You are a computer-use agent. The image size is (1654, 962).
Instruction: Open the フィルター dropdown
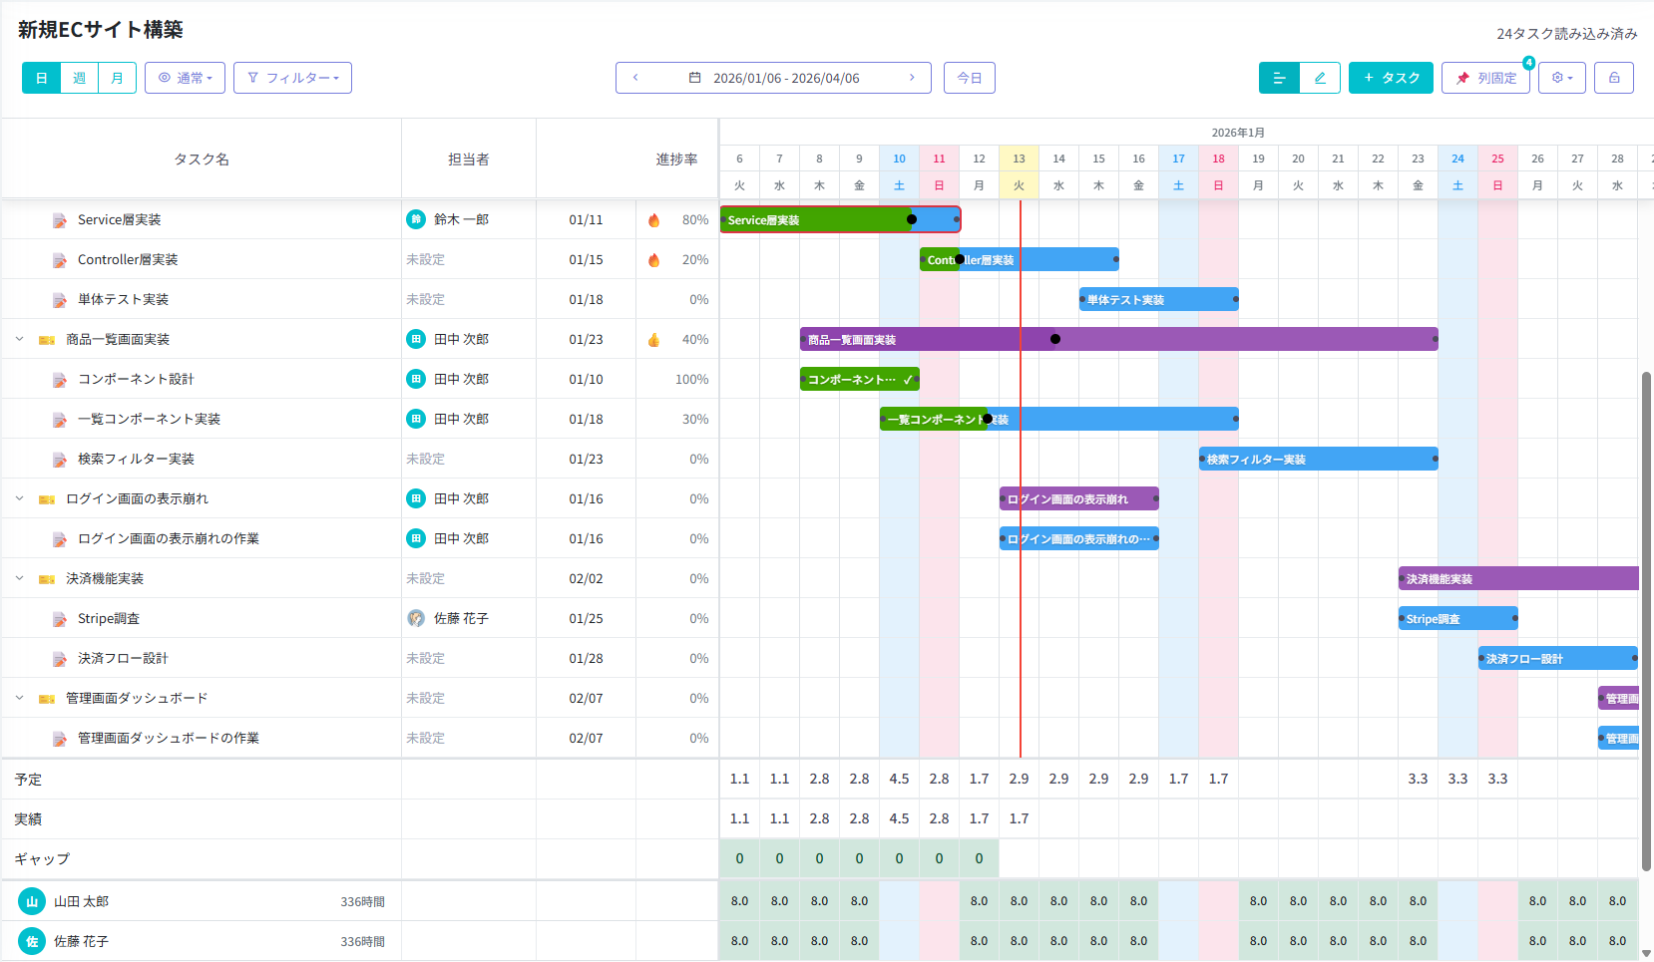(293, 78)
